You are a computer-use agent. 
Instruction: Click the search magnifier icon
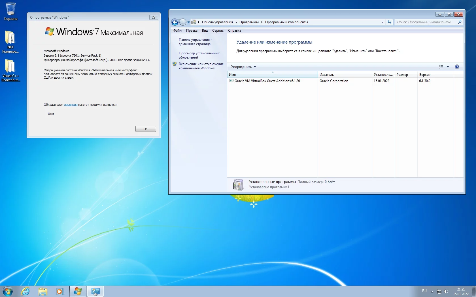point(460,22)
